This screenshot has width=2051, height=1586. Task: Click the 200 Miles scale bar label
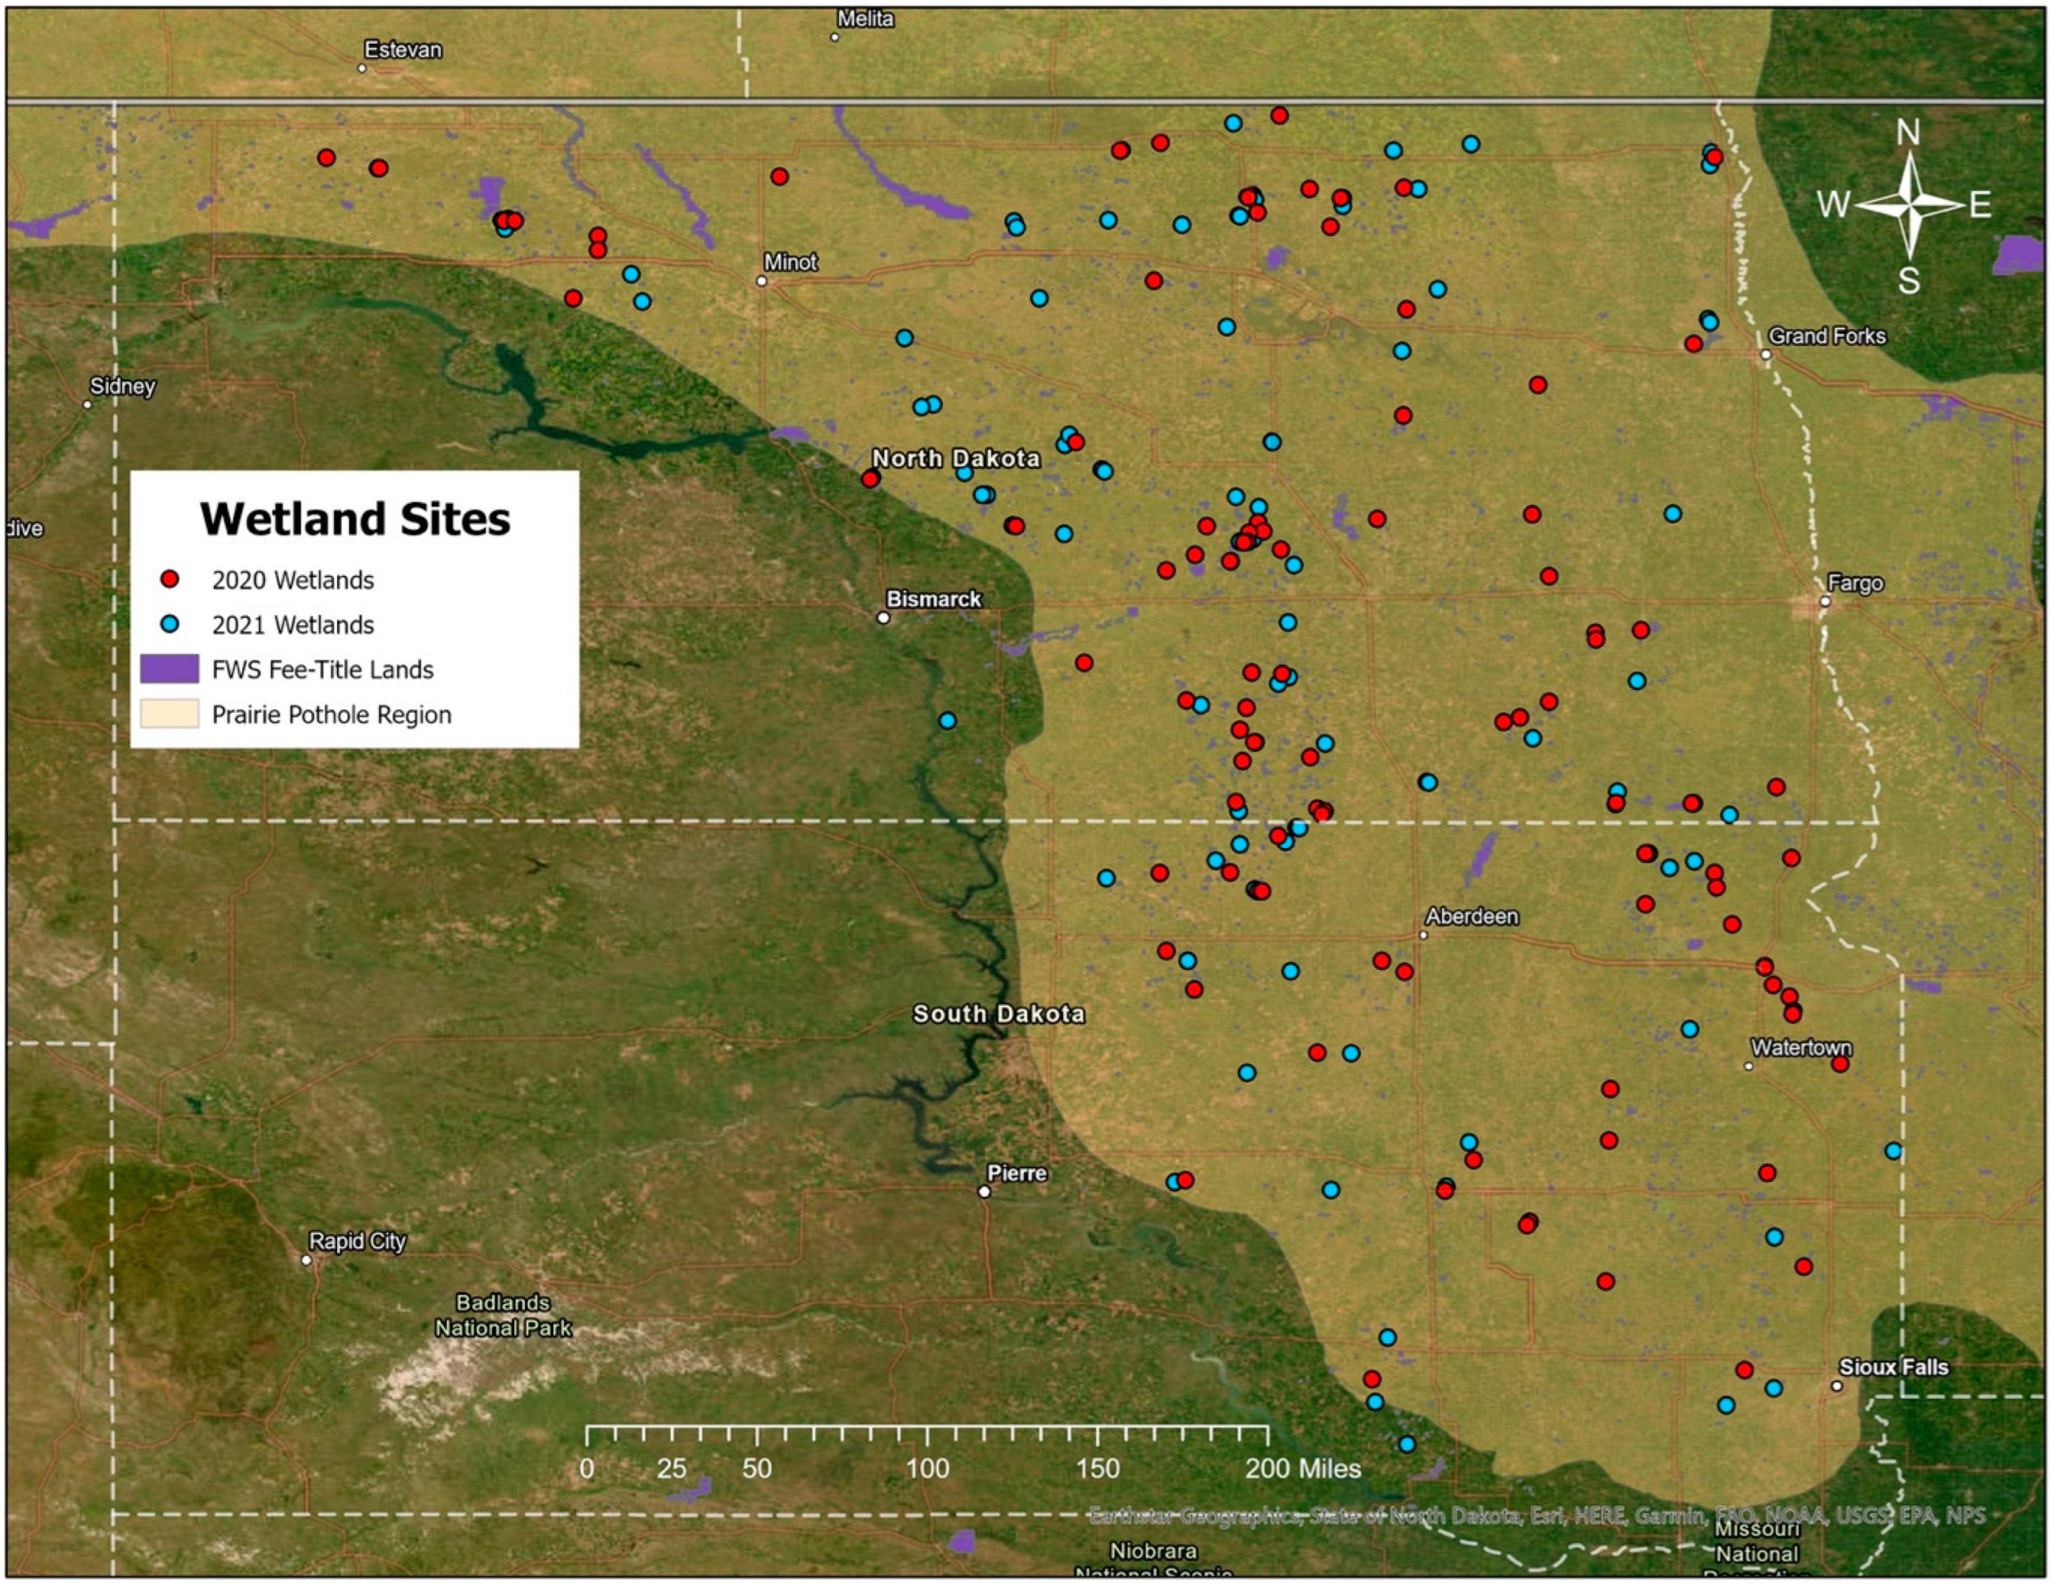(x=1303, y=1469)
